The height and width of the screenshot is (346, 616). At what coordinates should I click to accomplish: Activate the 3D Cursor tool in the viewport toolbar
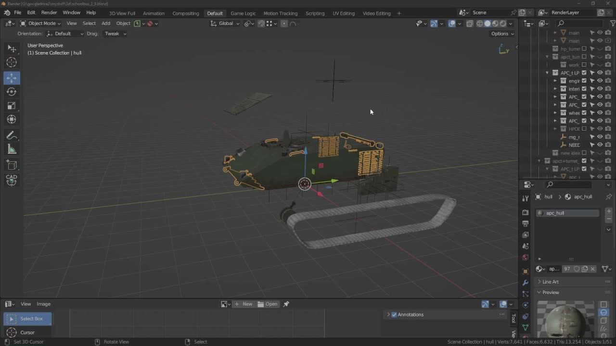coord(12,62)
